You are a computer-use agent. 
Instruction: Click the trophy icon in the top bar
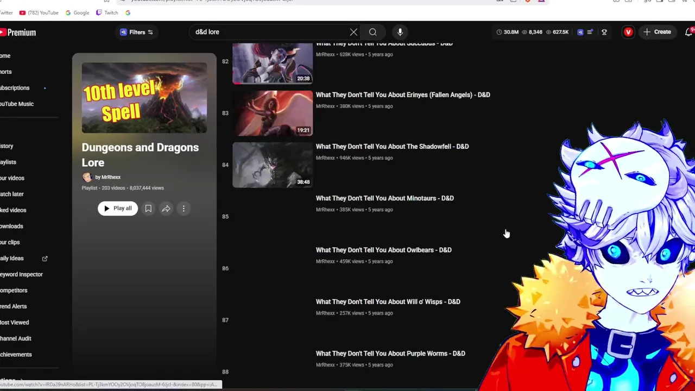click(x=604, y=32)
